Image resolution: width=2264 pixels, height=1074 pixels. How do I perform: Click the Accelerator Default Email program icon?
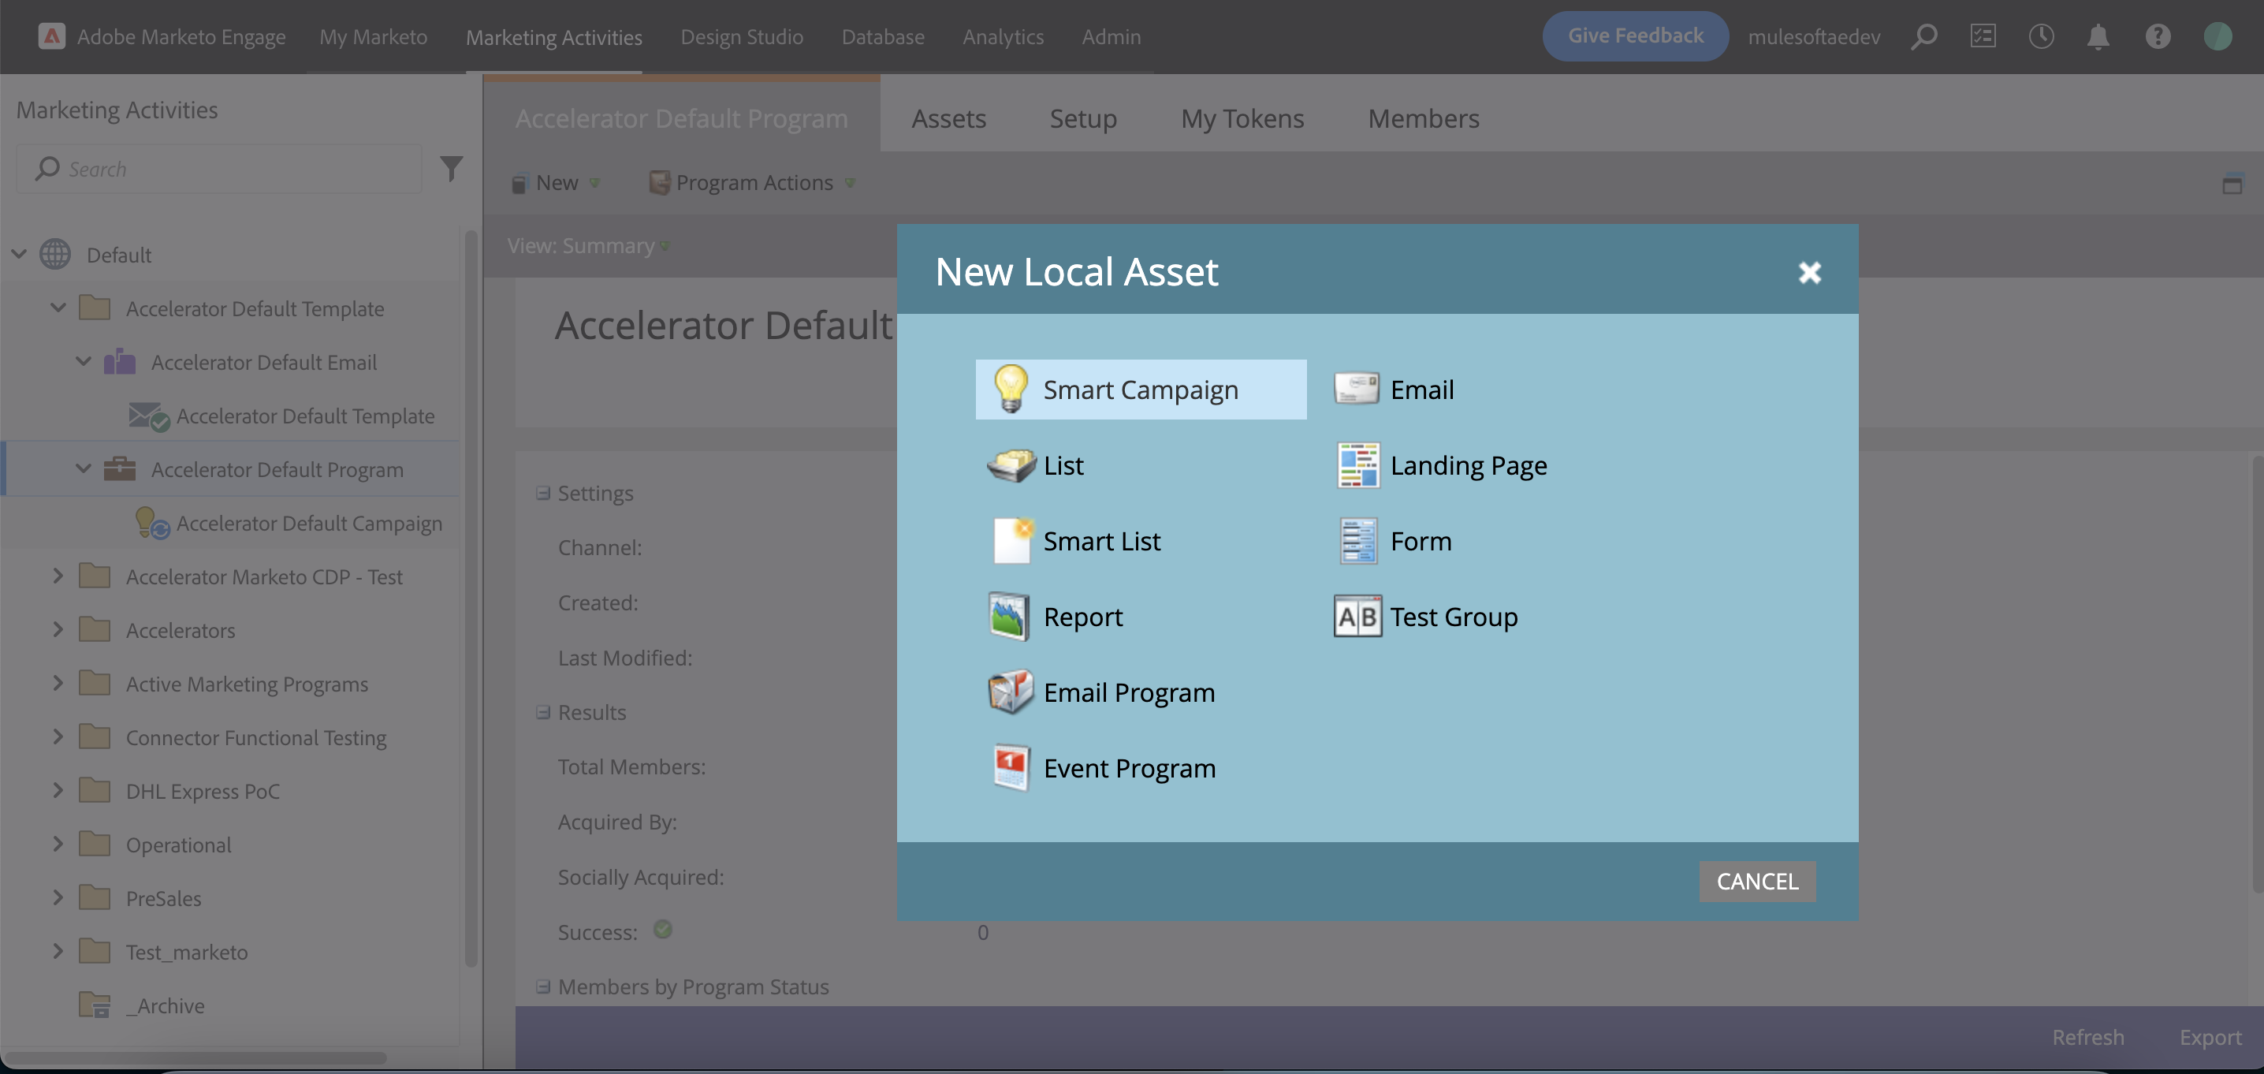tap(120, 361)
